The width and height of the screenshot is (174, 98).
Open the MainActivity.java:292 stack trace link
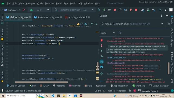[116, 57]
